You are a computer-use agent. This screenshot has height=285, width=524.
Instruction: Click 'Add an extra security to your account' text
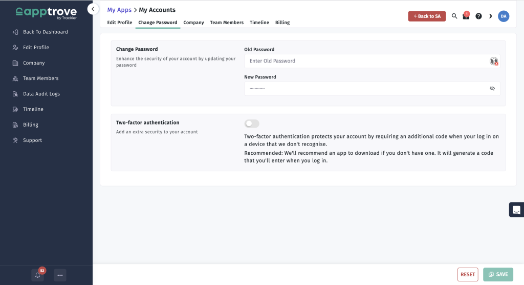pyautogui.click(x=157, y=132)
